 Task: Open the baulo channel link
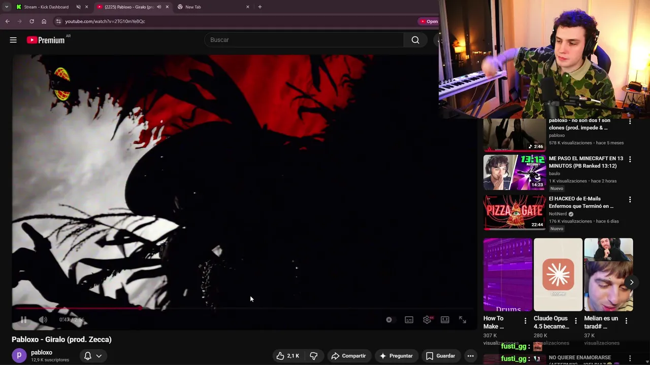coord(555,173)
